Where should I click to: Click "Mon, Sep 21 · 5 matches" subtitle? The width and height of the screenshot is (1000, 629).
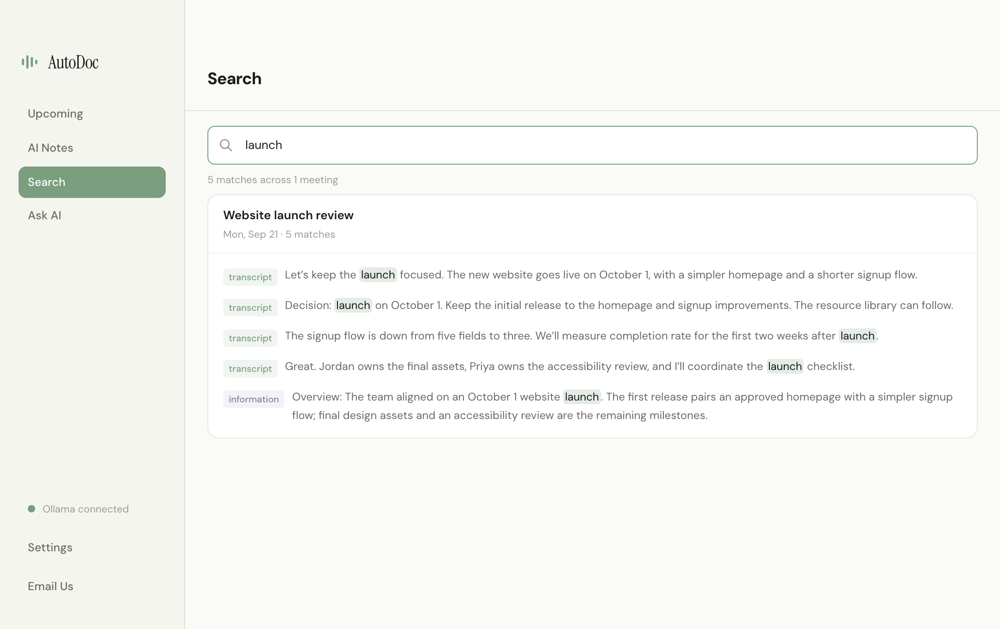coord(279,234)
